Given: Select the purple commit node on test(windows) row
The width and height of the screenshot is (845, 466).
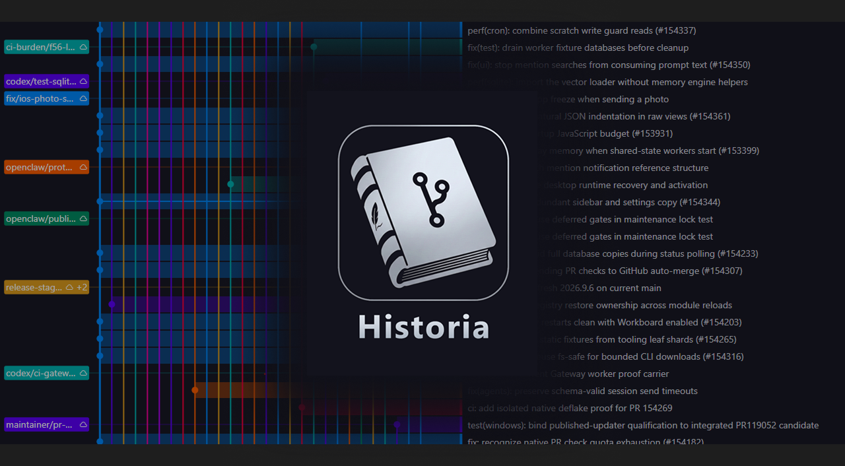Looking at the screenshot, I should (397, 424).
